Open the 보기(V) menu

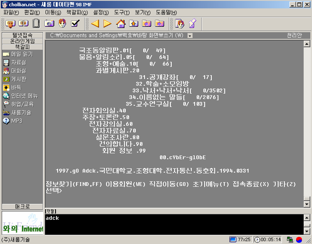(143, 13)
